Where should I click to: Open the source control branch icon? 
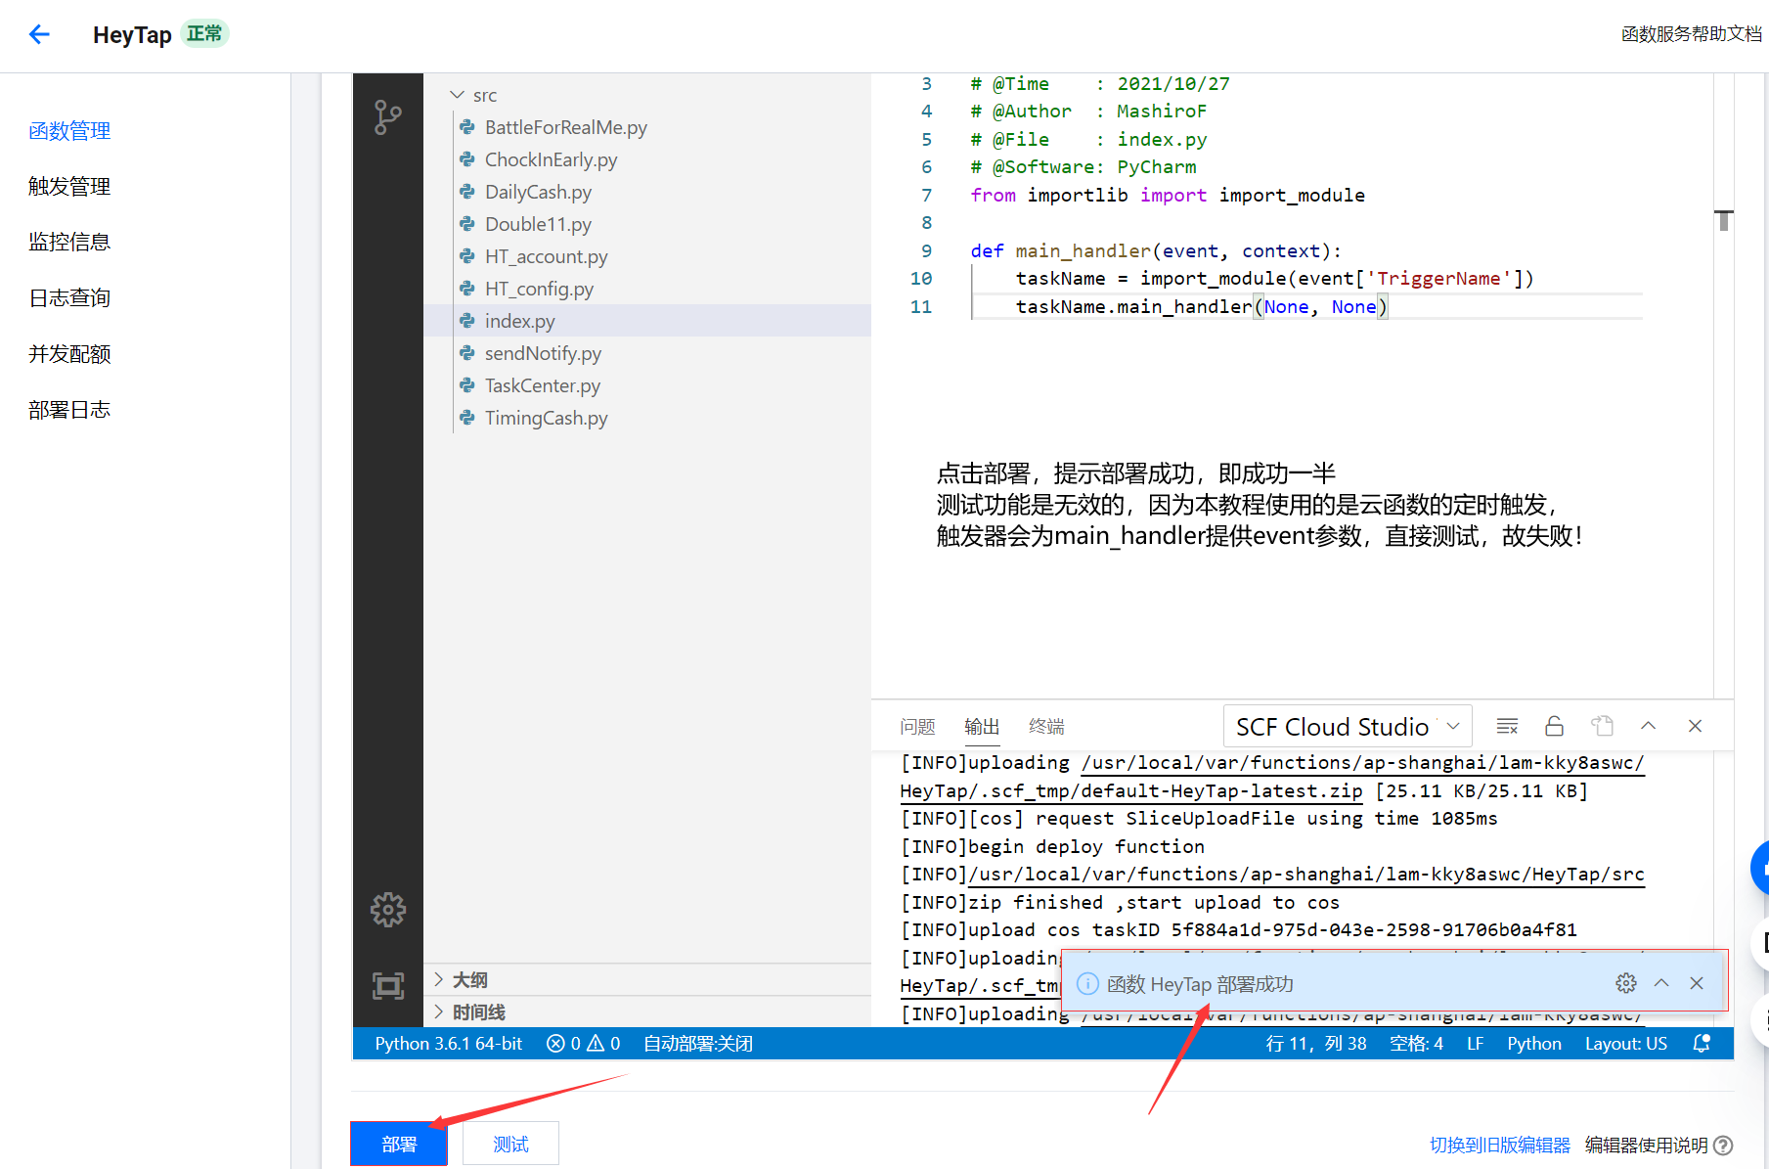[388, 117]
